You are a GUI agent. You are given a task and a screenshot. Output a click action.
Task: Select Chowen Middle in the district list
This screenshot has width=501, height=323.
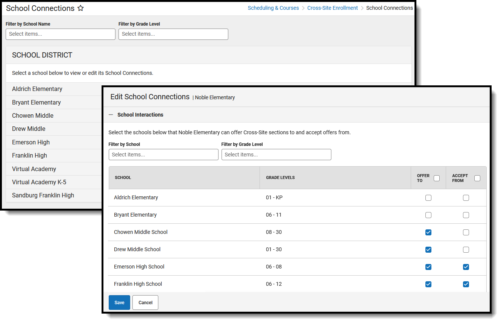click(x=33, y=116)
